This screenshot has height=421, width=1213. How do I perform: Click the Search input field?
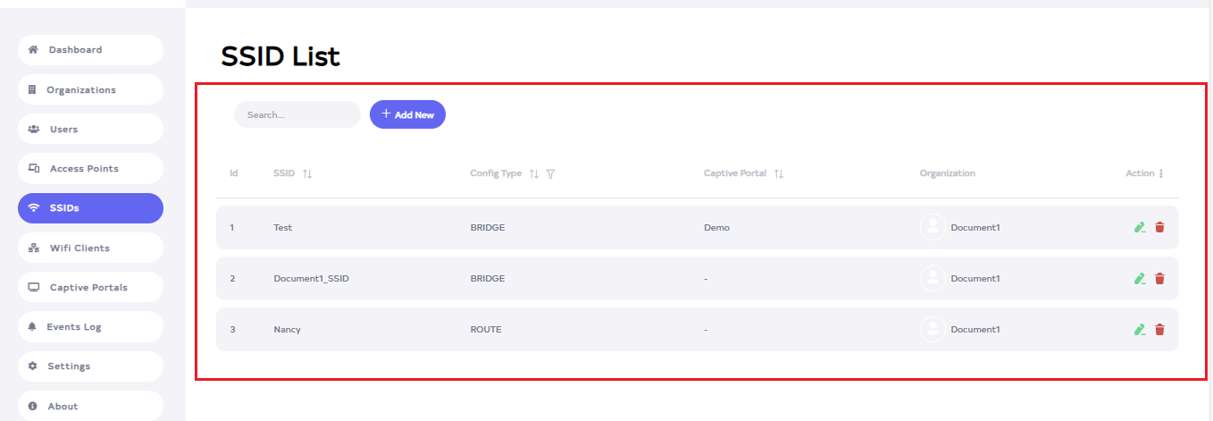(x=297, y=115)
